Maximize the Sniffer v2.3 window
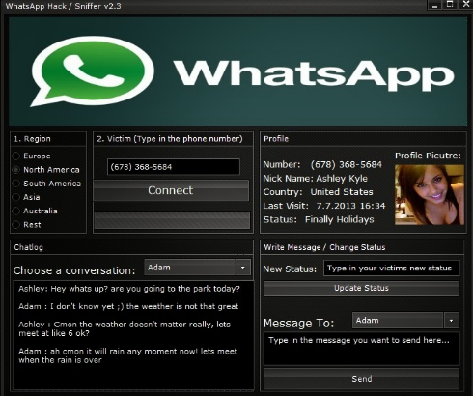Viewport: 473px width, 396px height. tap(451, 4)
